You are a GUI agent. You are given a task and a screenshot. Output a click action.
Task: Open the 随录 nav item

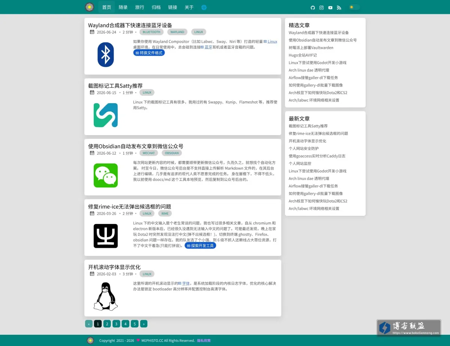pyautogui.click(x=123, y=7)
